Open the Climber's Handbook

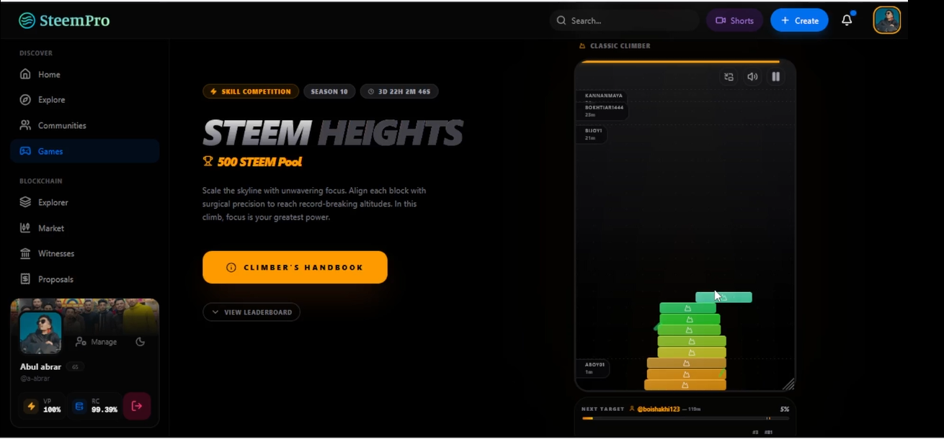click(295, 267)
